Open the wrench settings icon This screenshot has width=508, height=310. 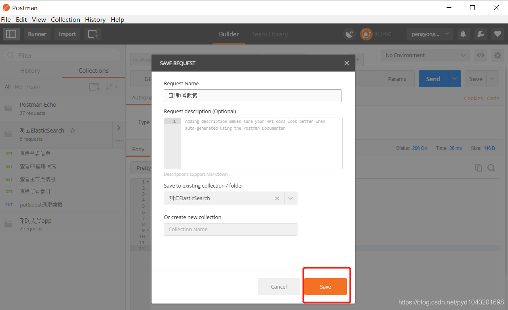click(481, 34)
